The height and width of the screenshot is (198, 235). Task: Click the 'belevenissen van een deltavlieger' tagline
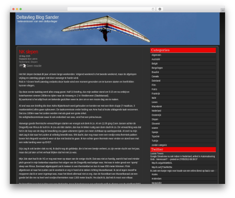point(38,22)
